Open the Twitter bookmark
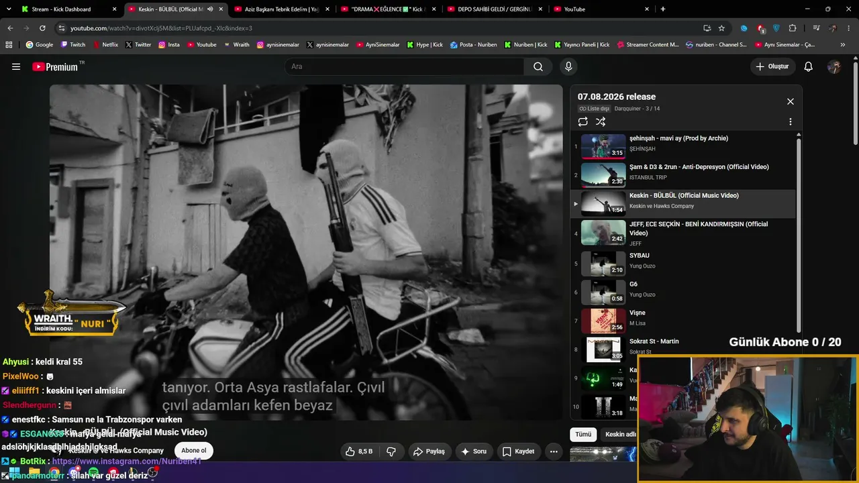859x483 pixels. pos(138,45)
